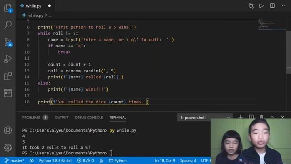291x164 pixels.
Task: Click the master branch status item
Action: click(15, 161)
